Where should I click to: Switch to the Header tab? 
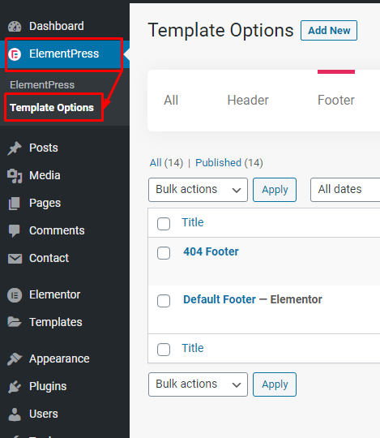point(248,100)
